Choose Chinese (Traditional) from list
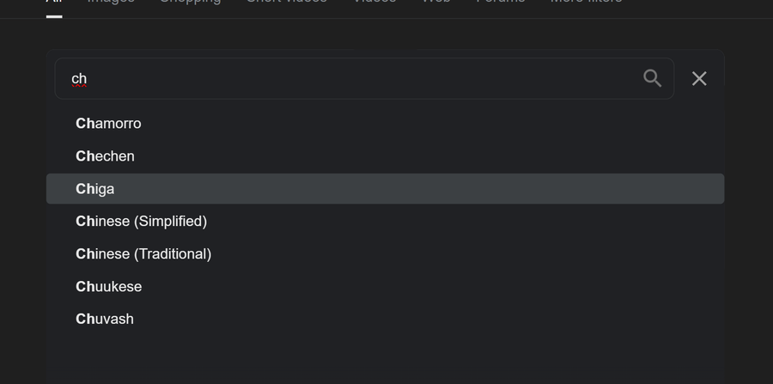 pos(385,253)
